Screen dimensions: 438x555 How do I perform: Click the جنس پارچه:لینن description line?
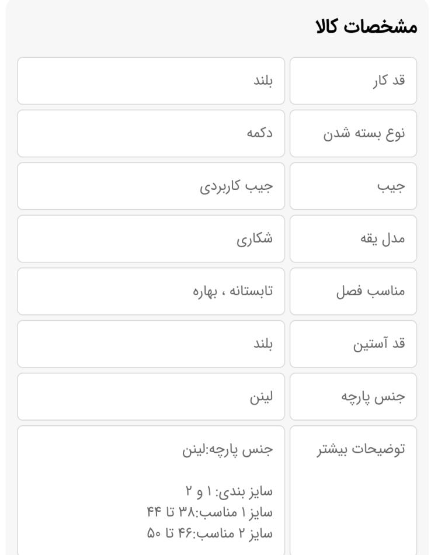click(x=228, y=449)
